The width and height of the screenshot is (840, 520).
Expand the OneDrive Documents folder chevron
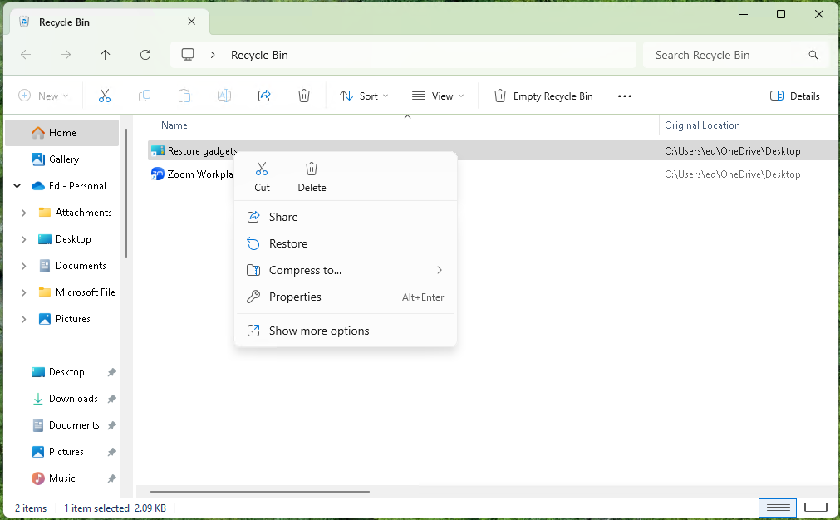point(23,266)
